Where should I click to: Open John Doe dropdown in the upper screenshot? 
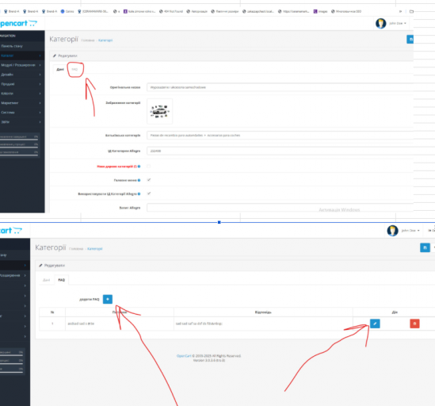point(397,23)
